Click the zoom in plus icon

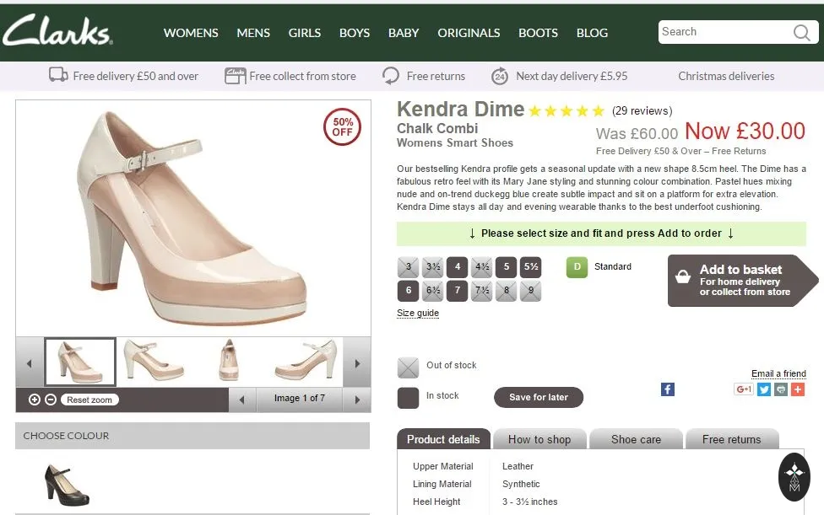[x=35, y=400]
